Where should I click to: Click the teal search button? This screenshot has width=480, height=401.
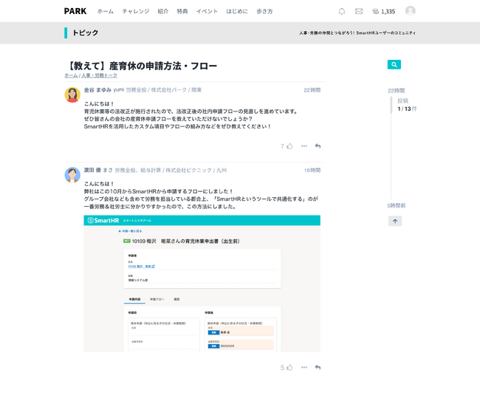(394, 65)
